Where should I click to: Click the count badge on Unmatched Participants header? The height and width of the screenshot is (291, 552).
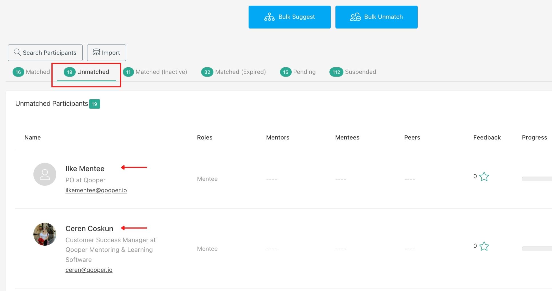pos(95,104)
